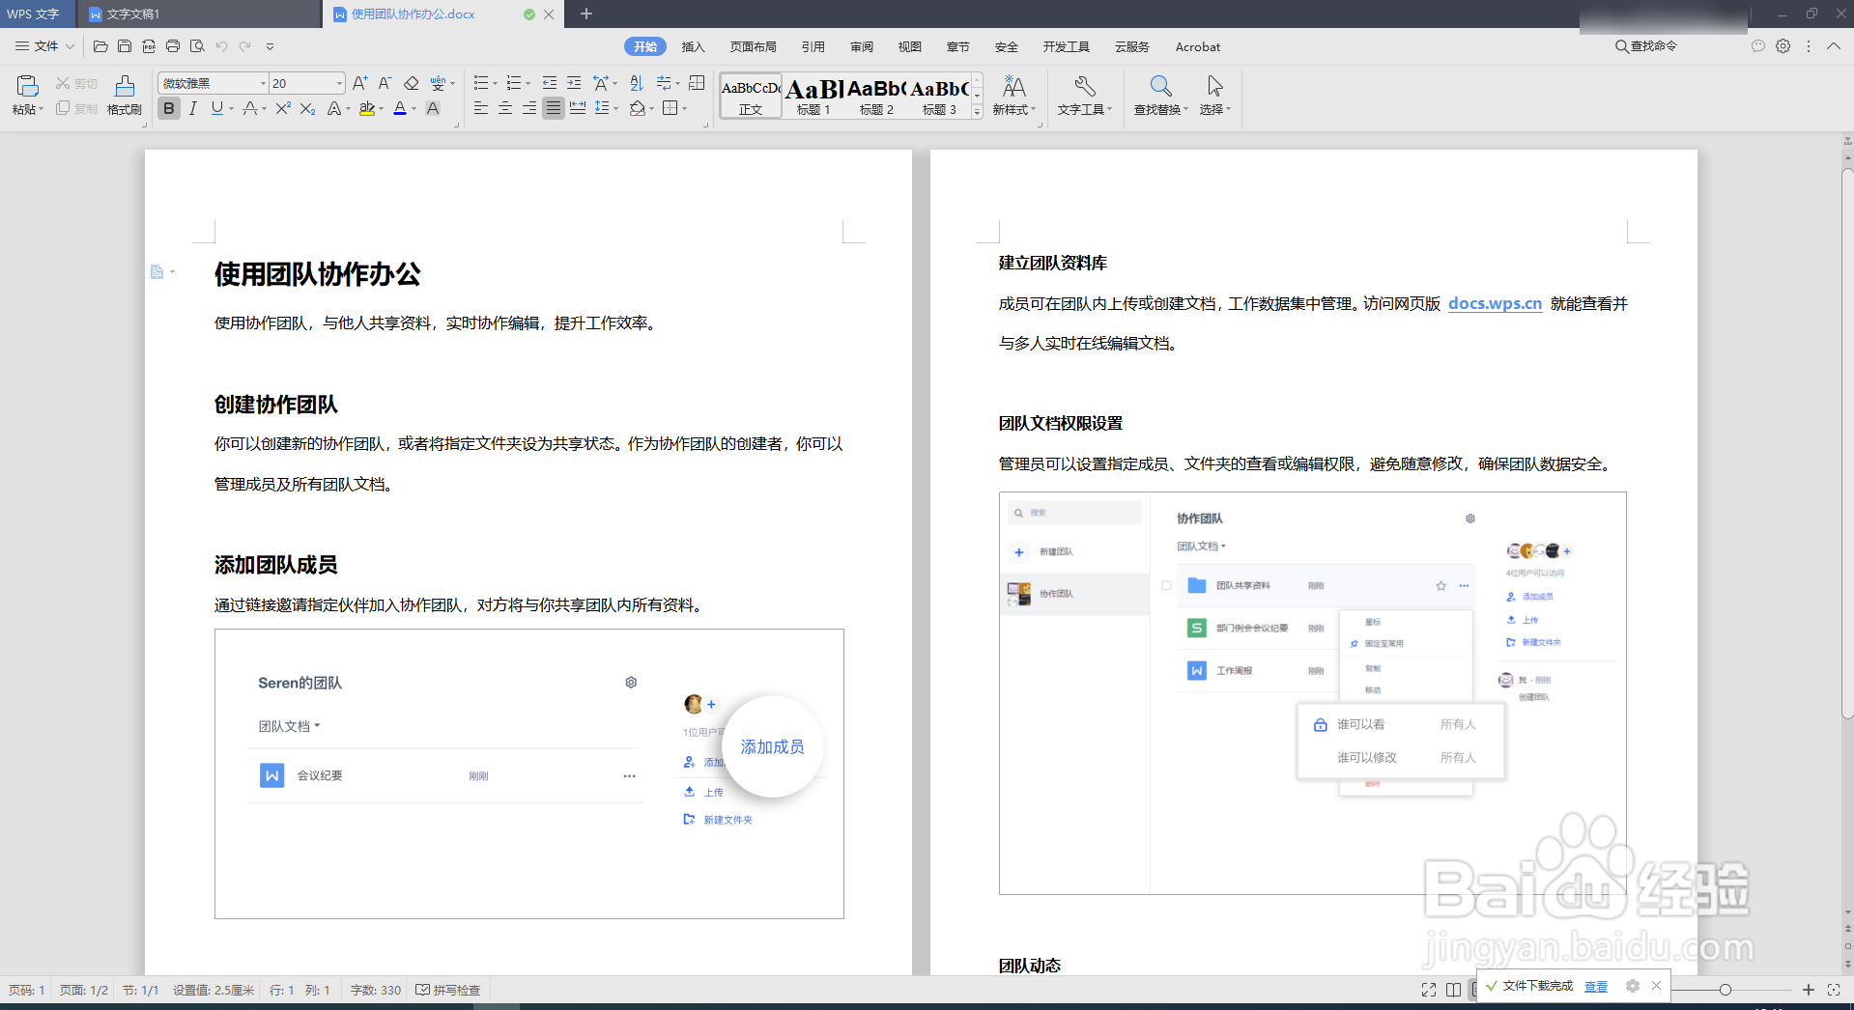1854x1010 pixels.
Task: Open the Select dropdown
Action: click(1215, 110)
